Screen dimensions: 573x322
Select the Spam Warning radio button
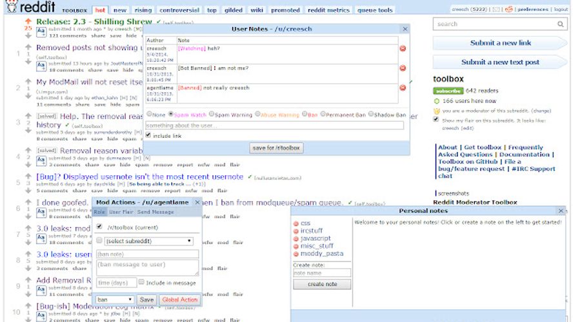212,114
